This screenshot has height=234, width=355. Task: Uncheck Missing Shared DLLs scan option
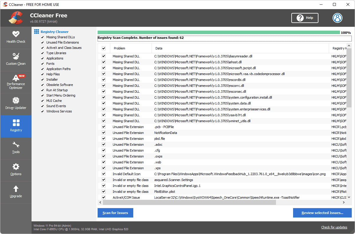click(42, 37)
